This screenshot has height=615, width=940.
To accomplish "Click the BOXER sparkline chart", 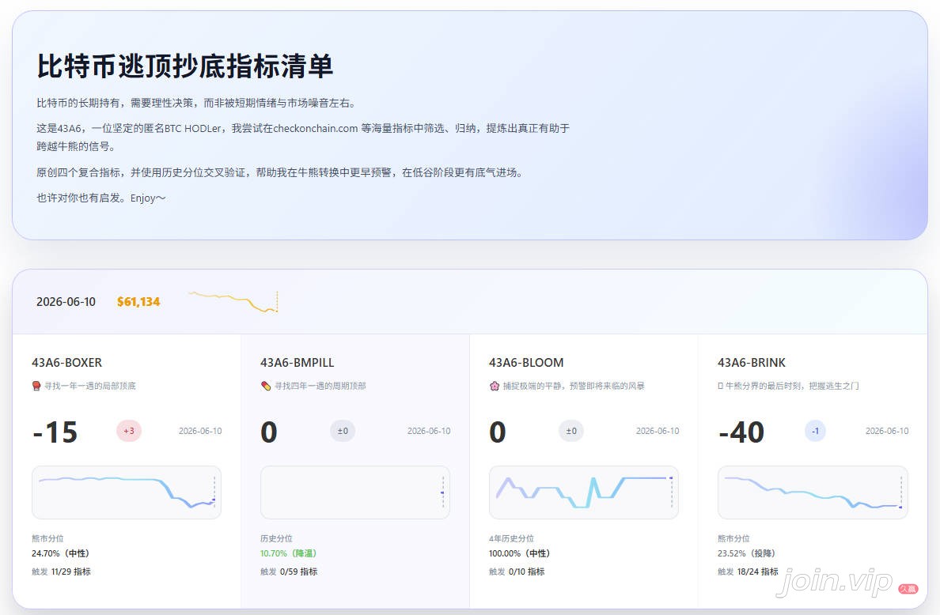I will coord(127,492).
